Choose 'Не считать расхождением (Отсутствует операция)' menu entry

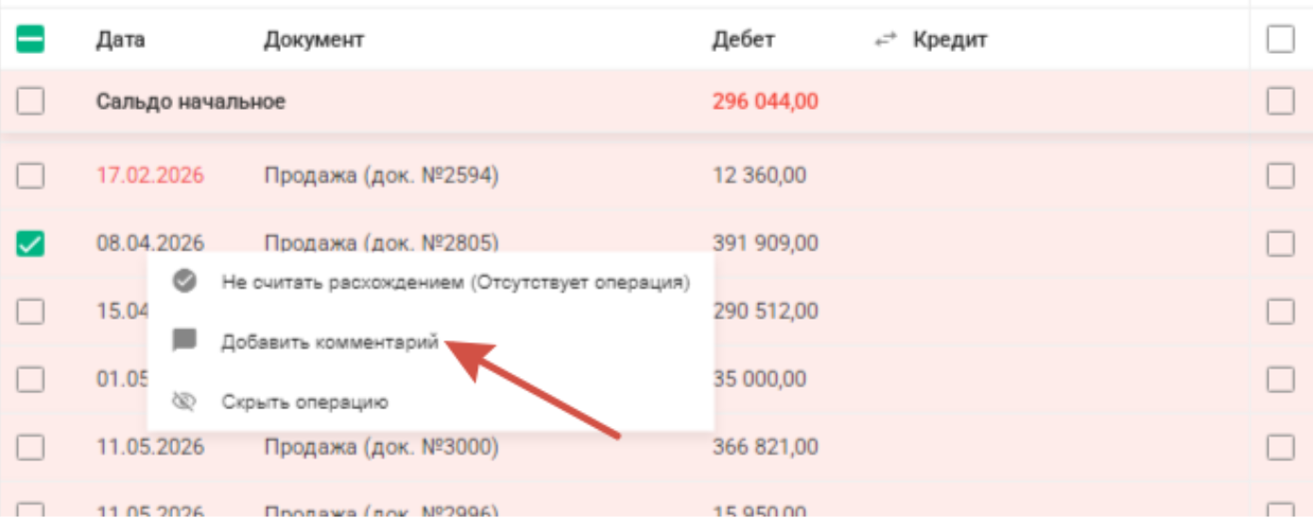[x=430, y=282]
